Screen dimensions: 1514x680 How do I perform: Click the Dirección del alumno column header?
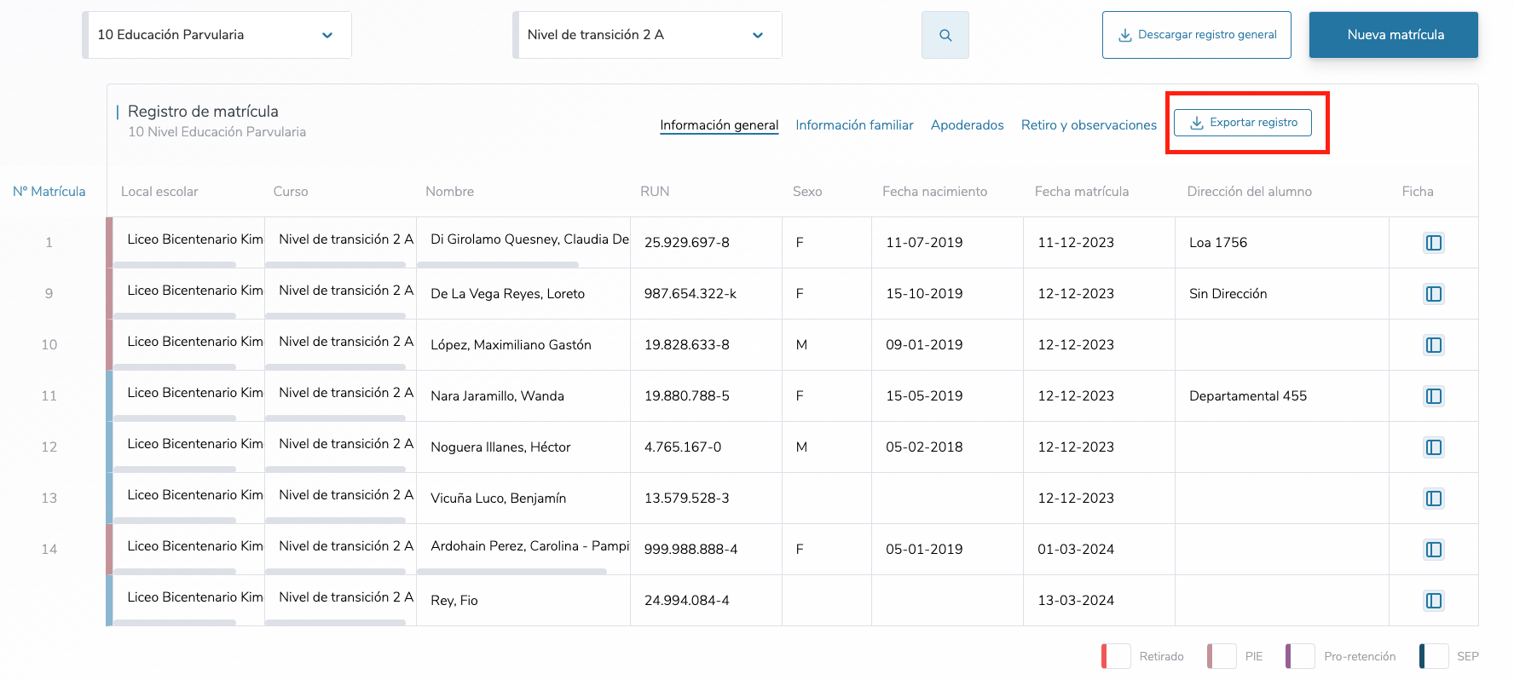pyautogui.click(x=1250, y=192)
